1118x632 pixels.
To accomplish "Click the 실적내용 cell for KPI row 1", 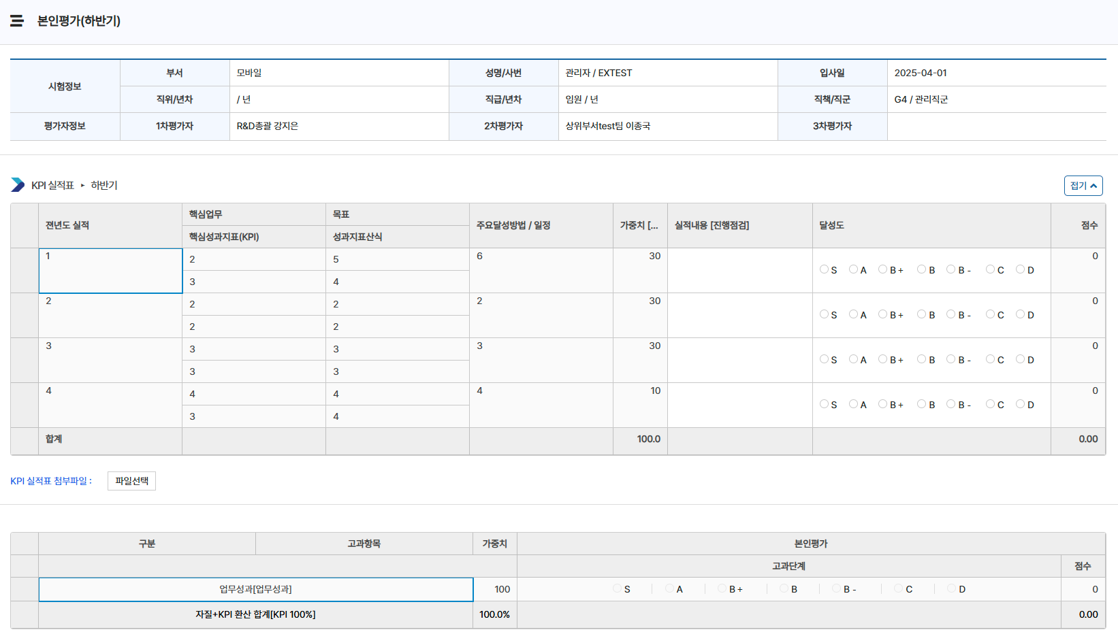I will point(740,271).
